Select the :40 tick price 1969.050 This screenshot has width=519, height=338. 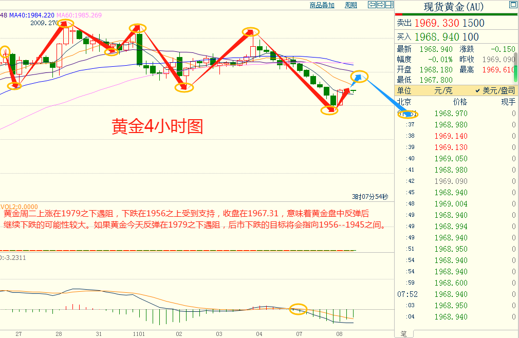(x=451, y=159)
